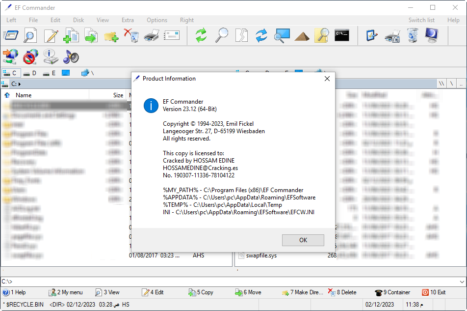Select drive C in left panel
This screenshot has width=467, height=311.
[x=11, y=73]
